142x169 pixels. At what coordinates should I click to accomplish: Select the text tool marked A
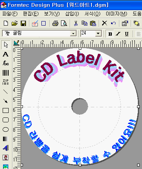point(6,54)
